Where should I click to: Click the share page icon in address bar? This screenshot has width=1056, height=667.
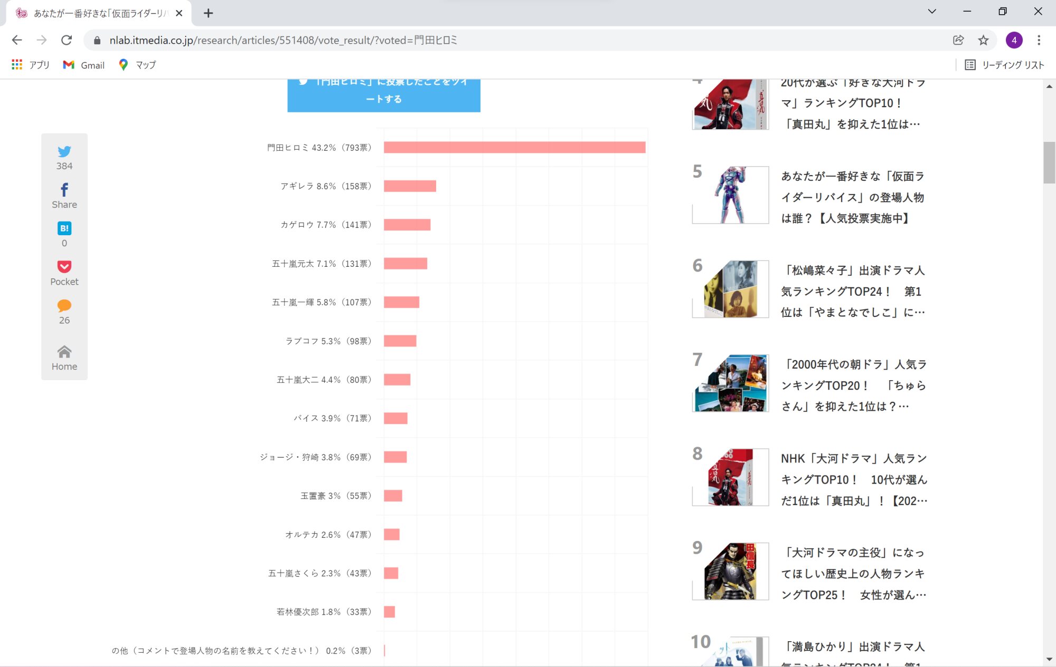coord(958,40)
